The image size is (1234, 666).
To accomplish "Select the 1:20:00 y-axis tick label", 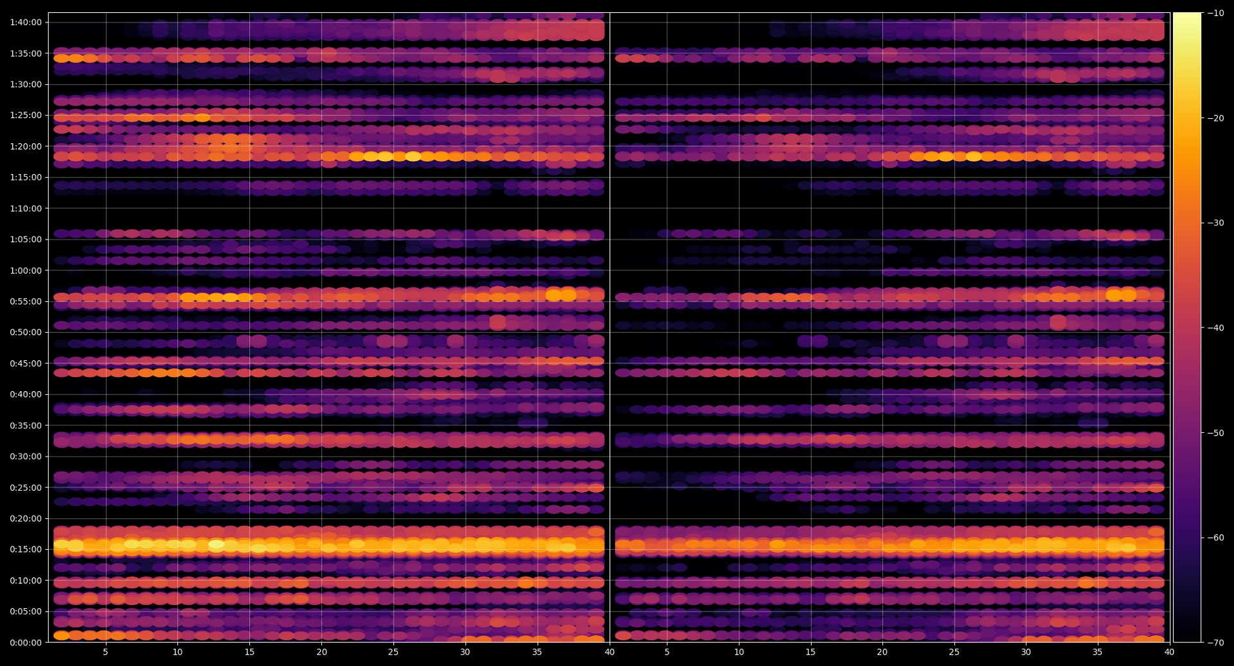I will [x=26, y=146].
